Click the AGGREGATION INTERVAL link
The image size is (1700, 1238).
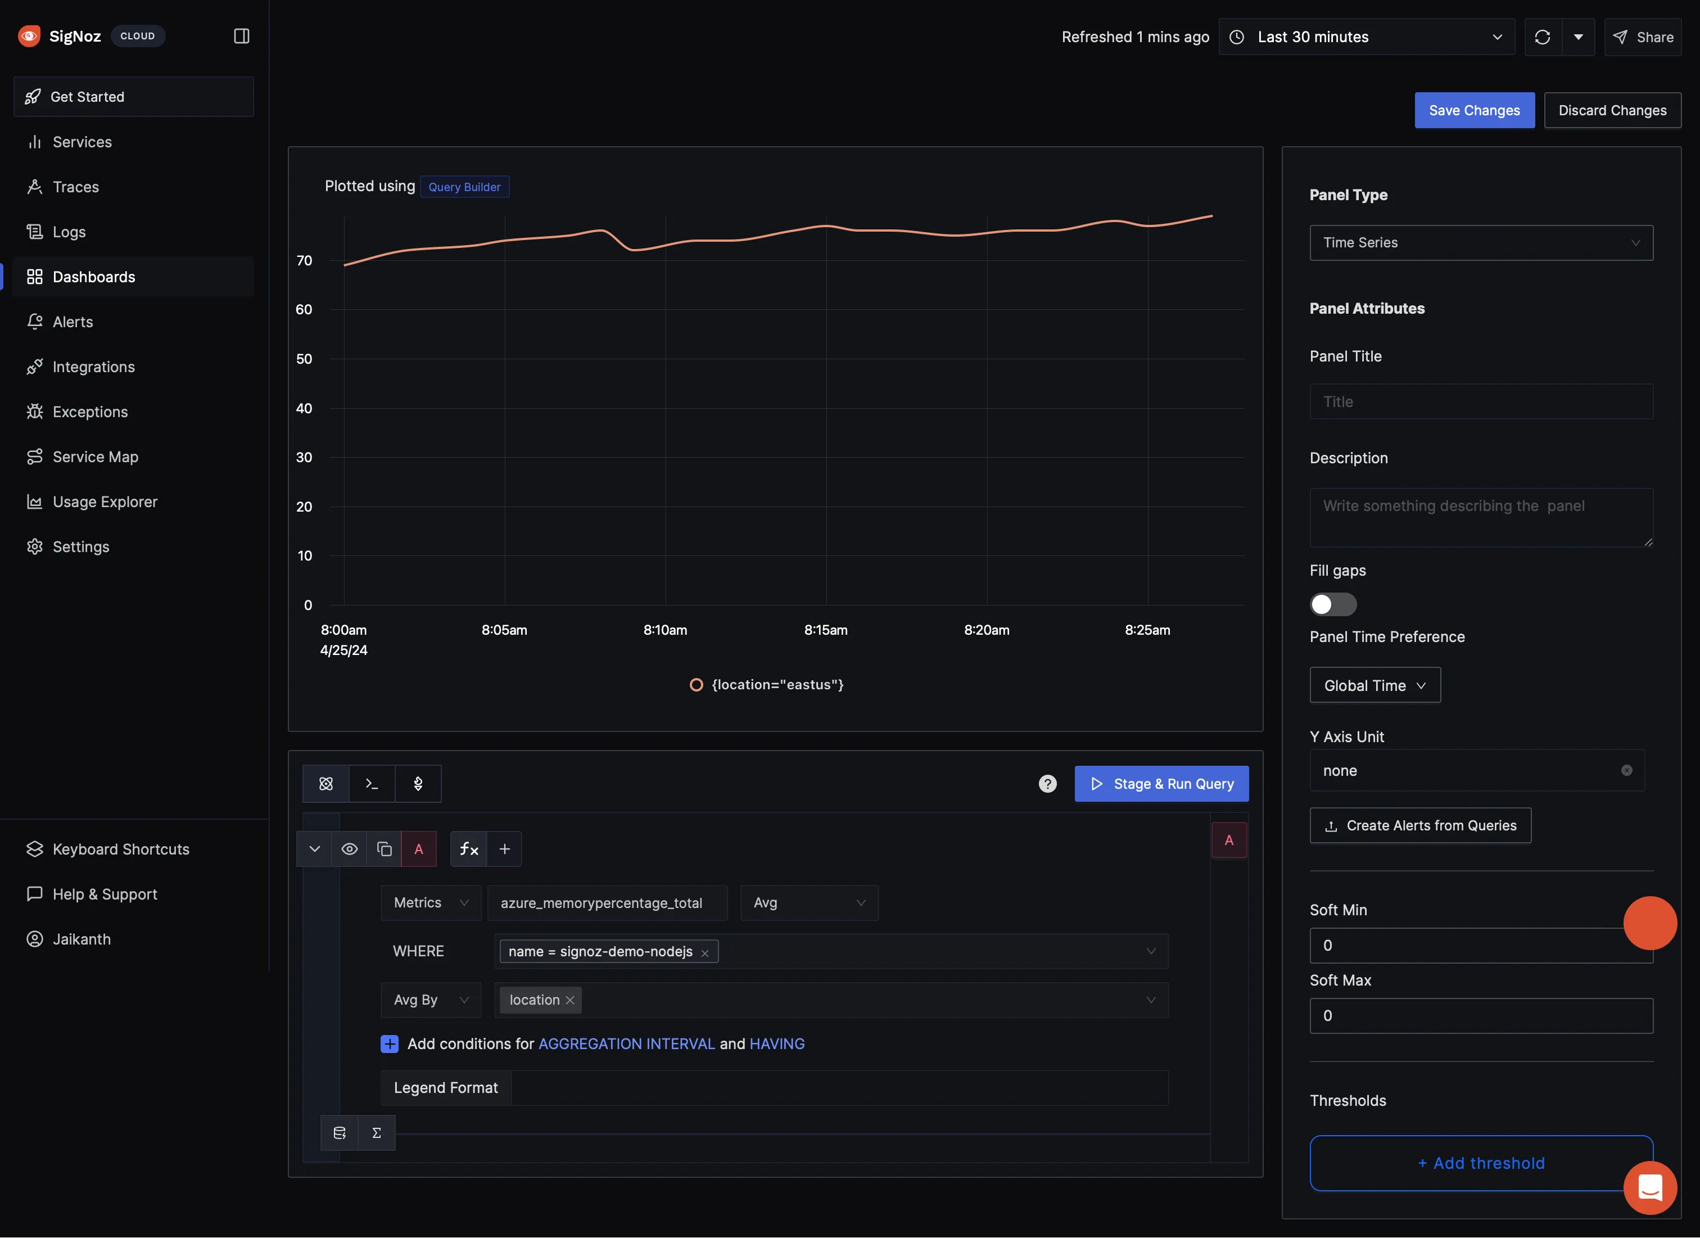(627, 1044)
